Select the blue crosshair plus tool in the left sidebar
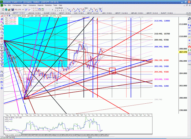 (x=2, y=88)
